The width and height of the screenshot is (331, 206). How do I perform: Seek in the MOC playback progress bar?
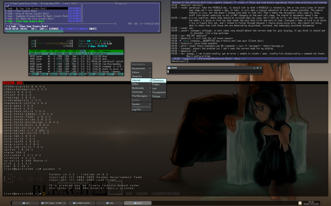[82, 31]
